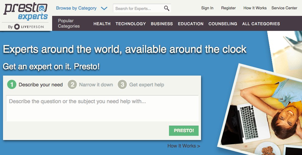Open the Register link
The width and height of the screenshot is (302, 155).
tap(228, 8)
